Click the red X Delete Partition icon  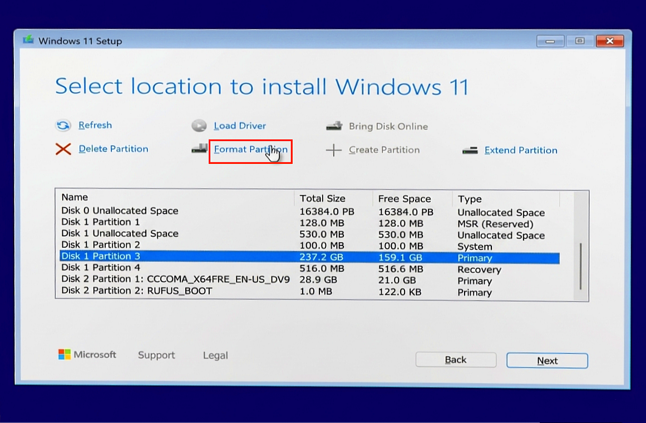(63, 149)
